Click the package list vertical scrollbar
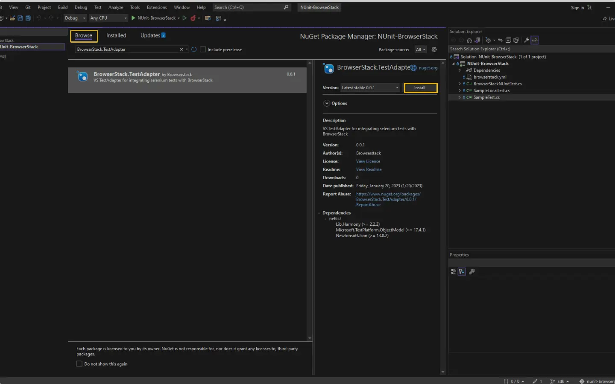The height and width of the screenshot is (384, 615). 310,201
